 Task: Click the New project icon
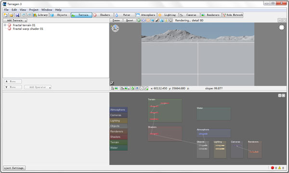[5, 15]
